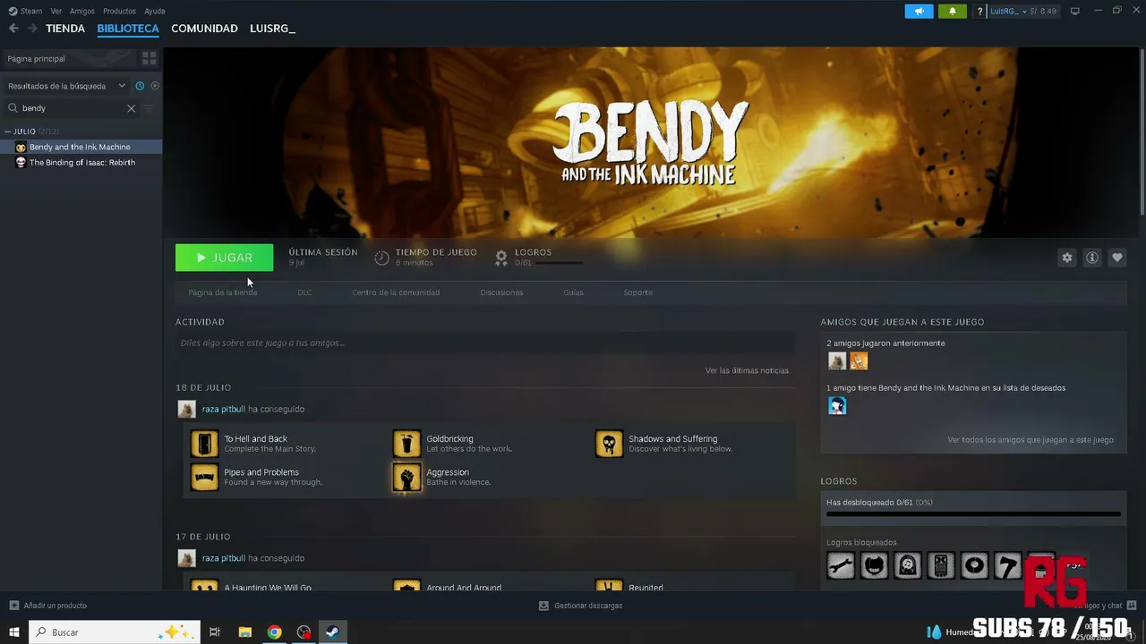
Task: Open Goldbricking achievement icon
Action: point(406,444)
